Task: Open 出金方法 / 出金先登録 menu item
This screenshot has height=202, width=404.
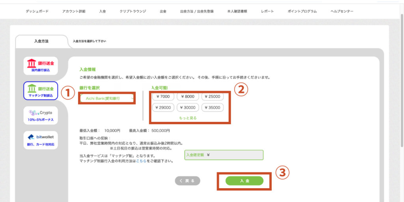Action: click(197, 11)
